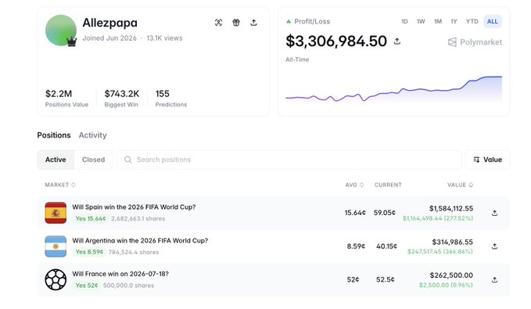Share the $3,306,984.50 profit figure
Viewport: 531px width, 309px height.
pyautogui.click(x=397, y=41)
